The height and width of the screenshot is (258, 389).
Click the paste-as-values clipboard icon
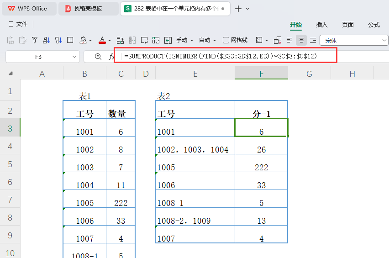click(11, 40)
